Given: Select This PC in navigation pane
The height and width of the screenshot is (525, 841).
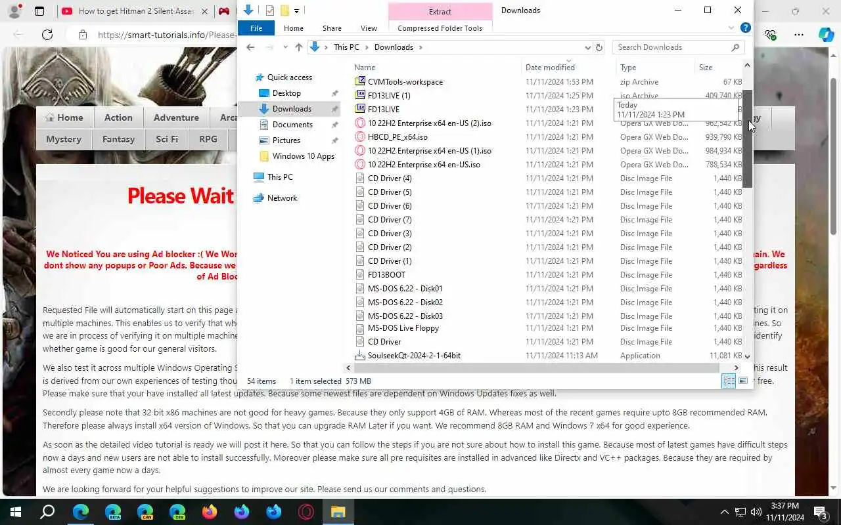Looking at the screenshot, I should pyautogui.click(x=280, y=177).
